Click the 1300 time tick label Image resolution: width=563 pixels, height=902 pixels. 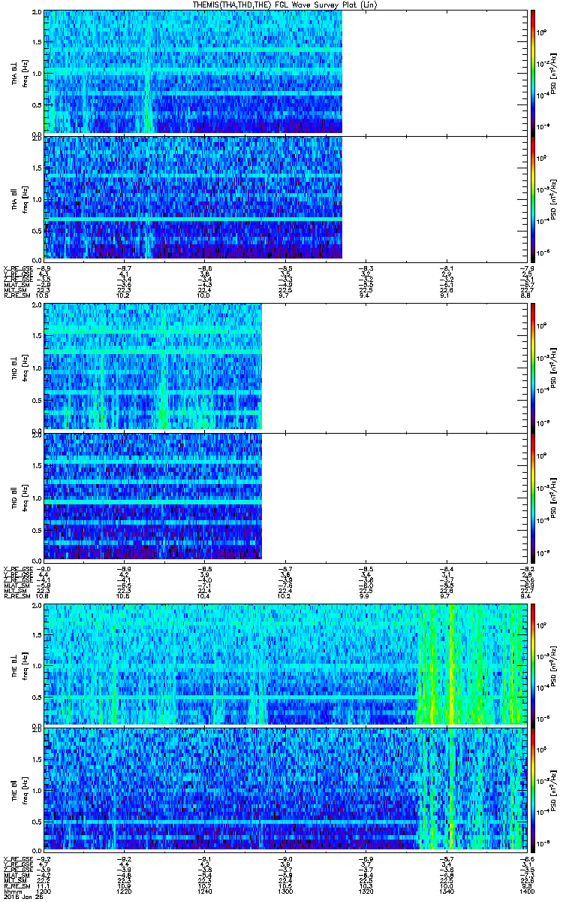coord(285,890)
